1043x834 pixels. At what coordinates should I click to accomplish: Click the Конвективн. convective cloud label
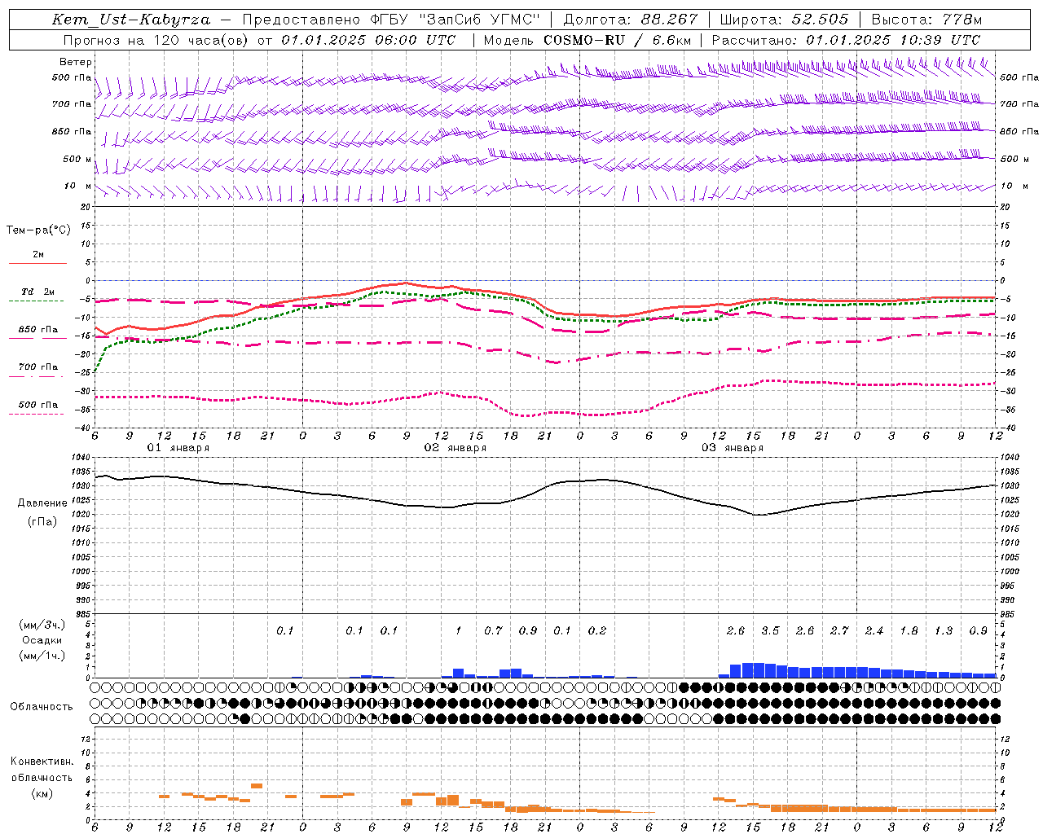point(42,762)
